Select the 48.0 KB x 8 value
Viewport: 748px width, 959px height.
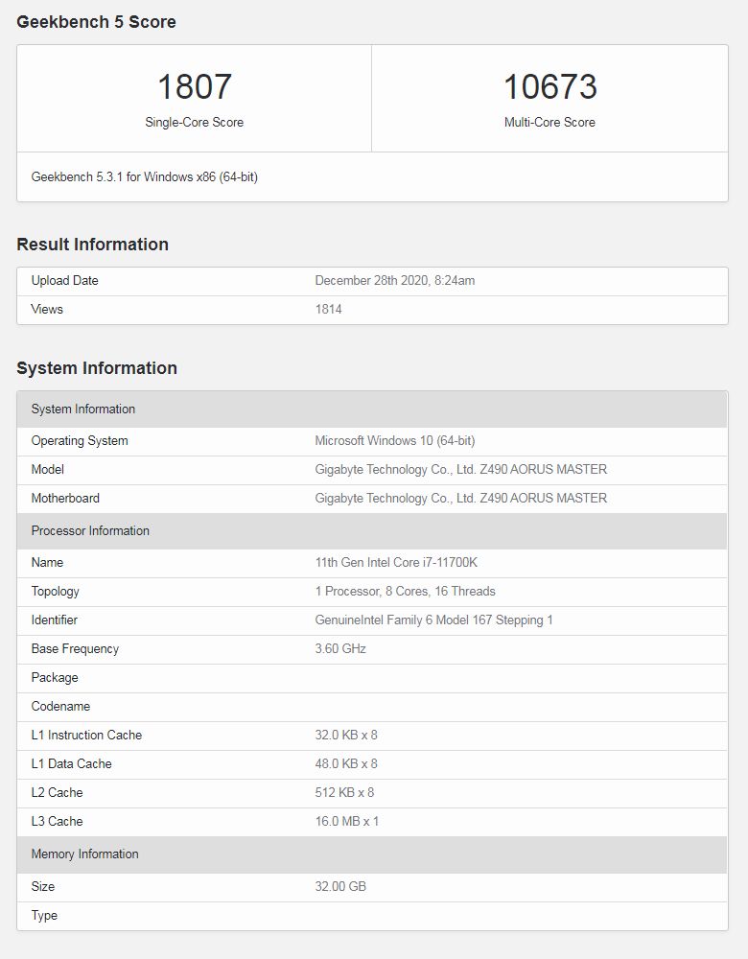346,764
